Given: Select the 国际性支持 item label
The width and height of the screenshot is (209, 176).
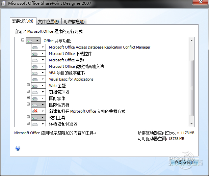Looking at the screenshot, I should coord(59,105).
